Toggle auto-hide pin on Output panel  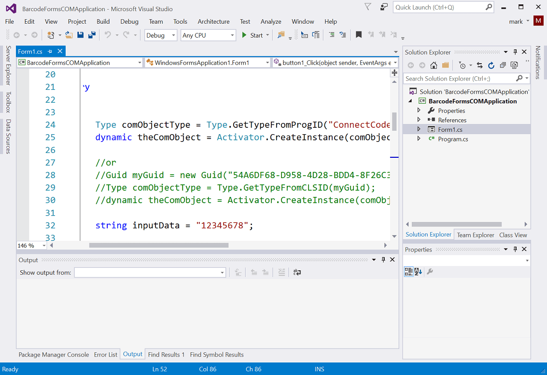click(383, 260)
